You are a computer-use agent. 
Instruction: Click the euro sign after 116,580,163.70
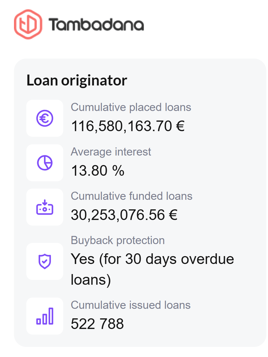click(180, 126)
